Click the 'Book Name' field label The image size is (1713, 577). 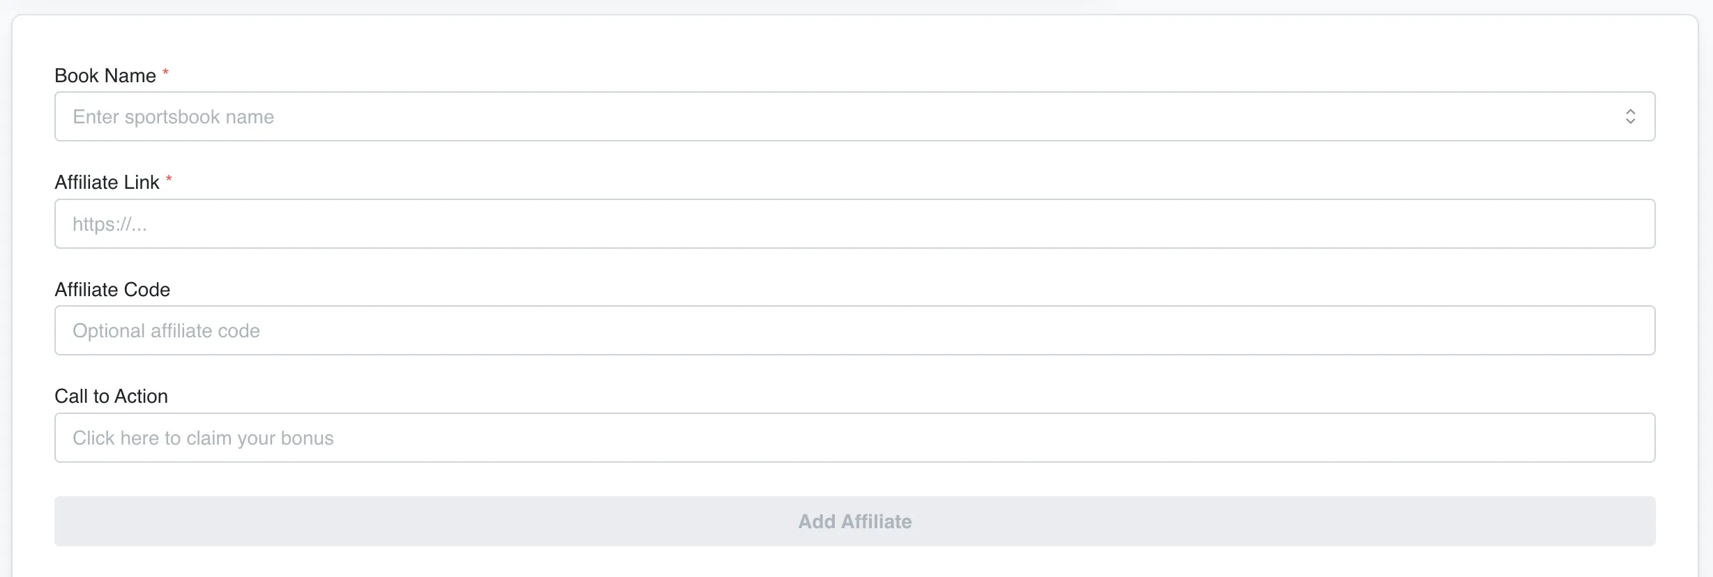tap(105, 75)
